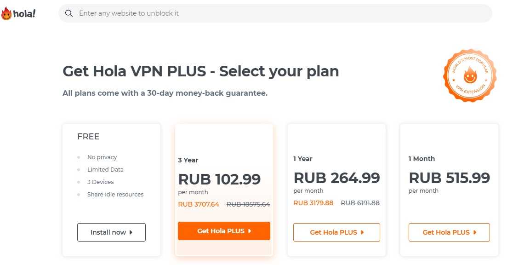Click the RUB 264.99 monthly price
513x265 pixels.
click(336, 177)
